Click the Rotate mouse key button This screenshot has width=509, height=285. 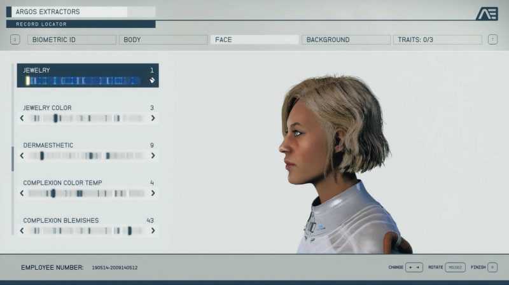point(455,267)
